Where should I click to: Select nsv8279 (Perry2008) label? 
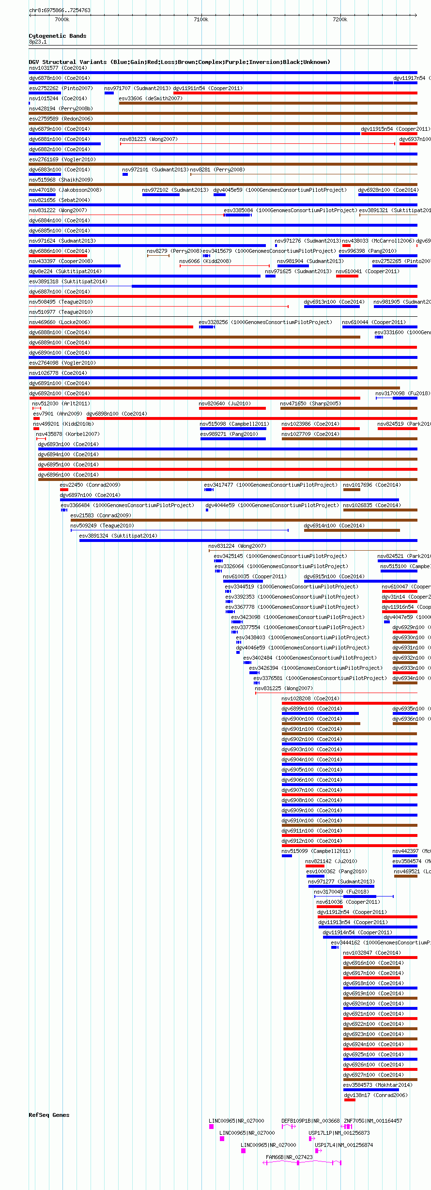[x=174, y=251]
